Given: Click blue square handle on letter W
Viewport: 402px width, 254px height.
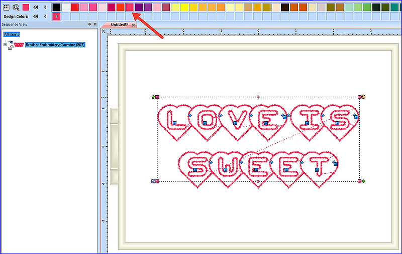Looking at the screenshot, I should click(225, 170).
